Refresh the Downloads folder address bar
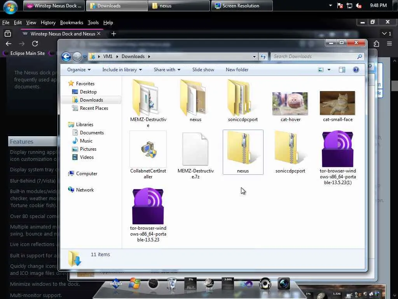Image resolution: width=398 pixels, height=299 pixels. [263, 57]
